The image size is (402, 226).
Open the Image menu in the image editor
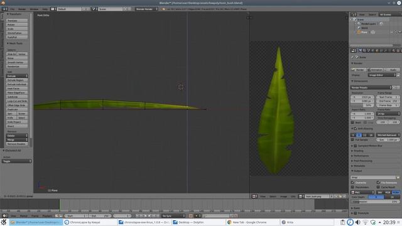(x=283, y=196)
